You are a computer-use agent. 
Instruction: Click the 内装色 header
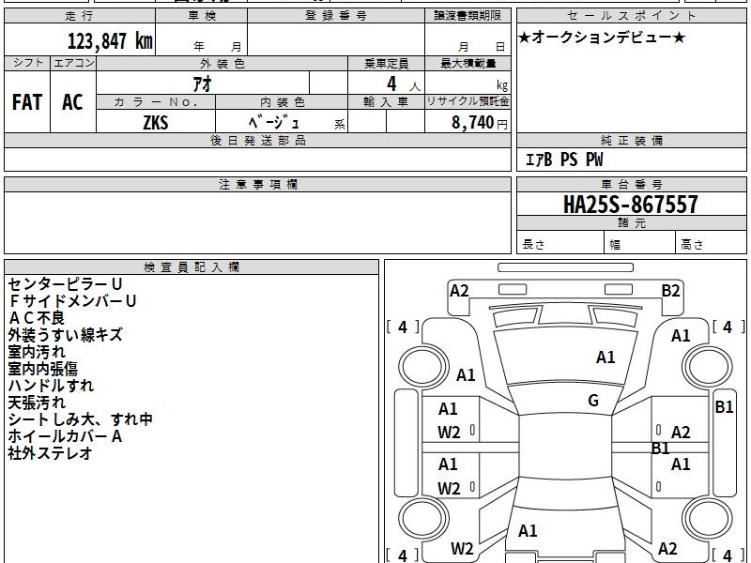point(282,102)
